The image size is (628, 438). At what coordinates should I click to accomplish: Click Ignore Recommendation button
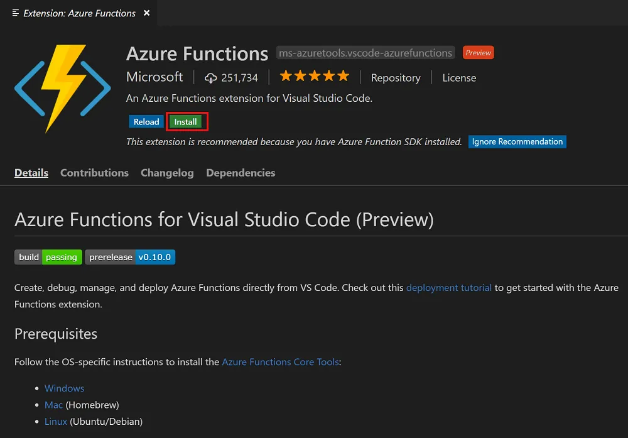click(517, 141)
